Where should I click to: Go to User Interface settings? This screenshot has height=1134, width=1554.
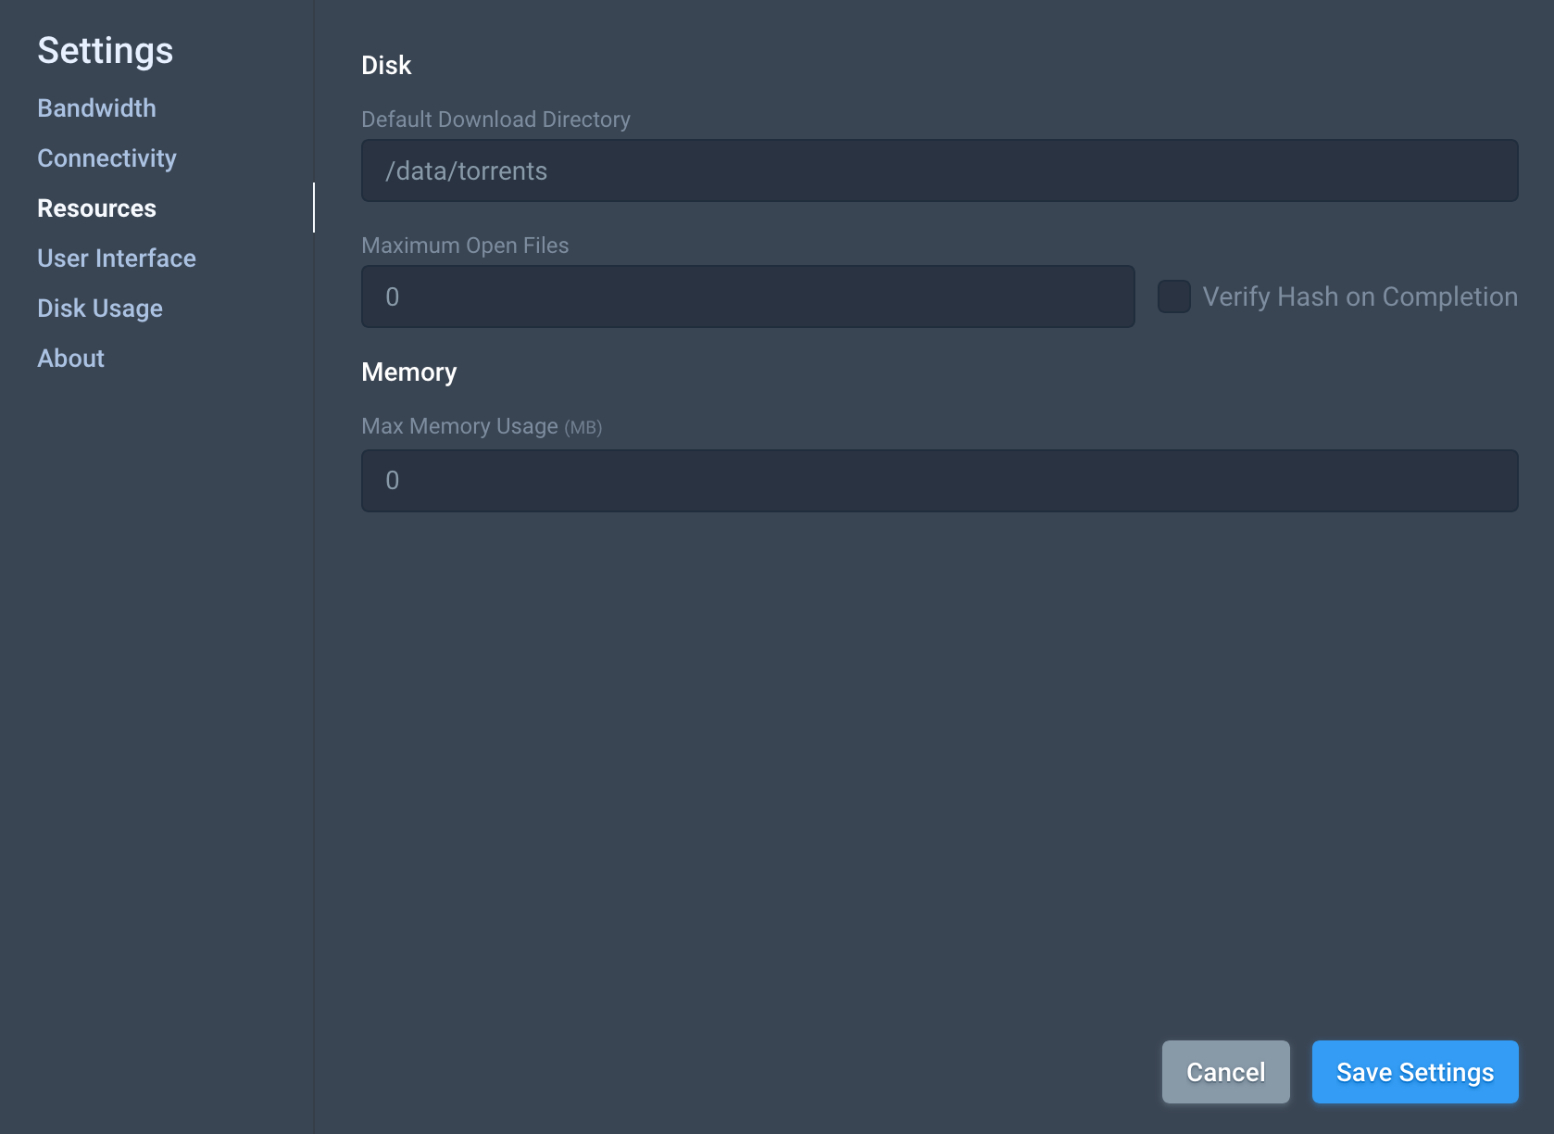click(x=117, y=258)
